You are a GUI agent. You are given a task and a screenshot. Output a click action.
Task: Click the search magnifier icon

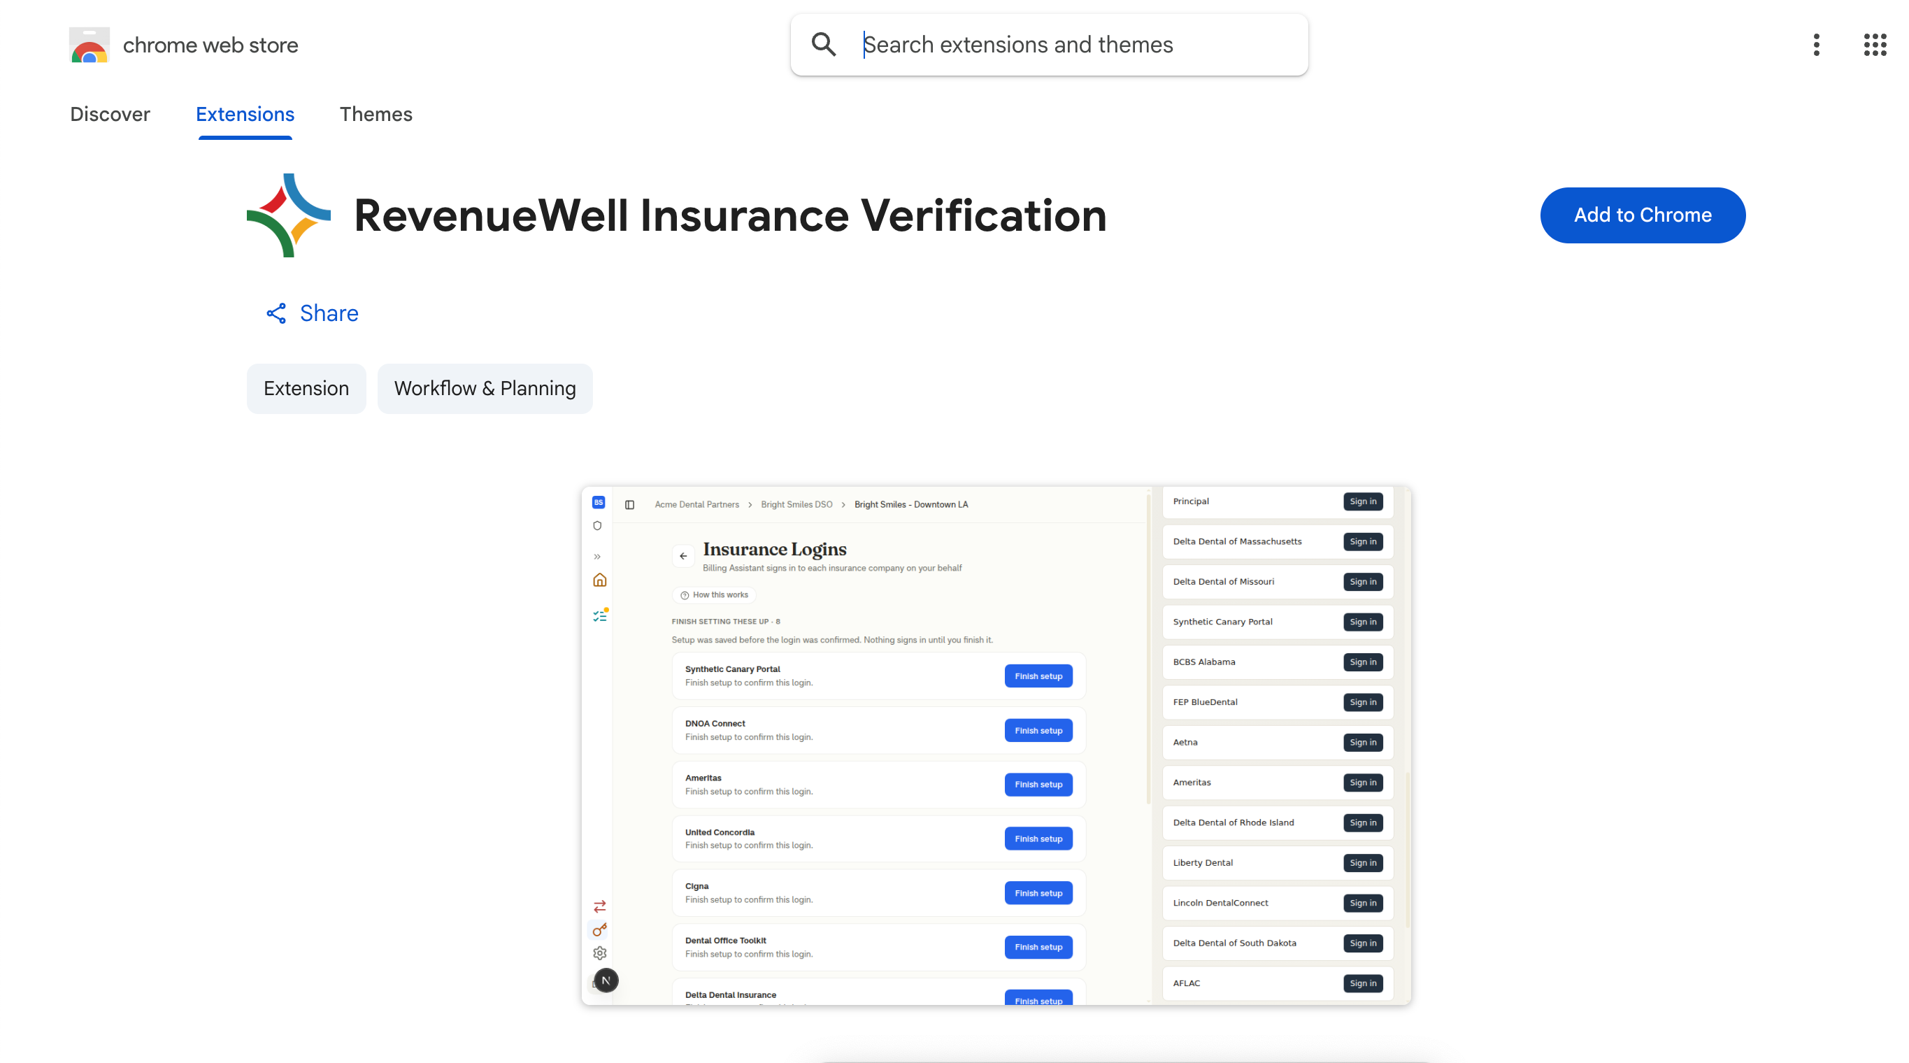point(823,45)
